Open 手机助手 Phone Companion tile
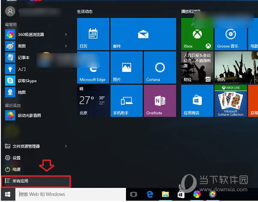This screenshot has width=258, height=202. coord(126,101)
